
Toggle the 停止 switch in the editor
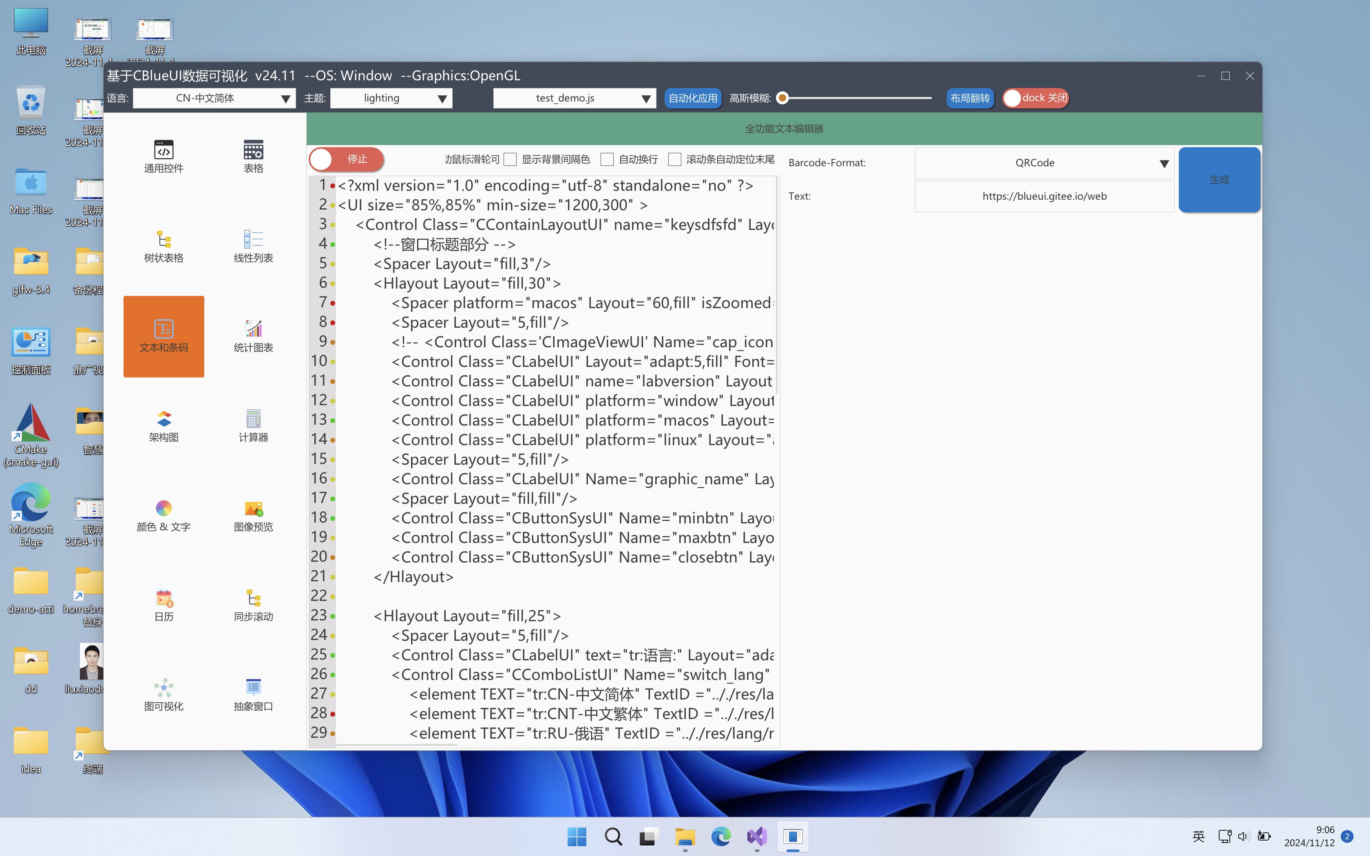click(x=347, y=159)
